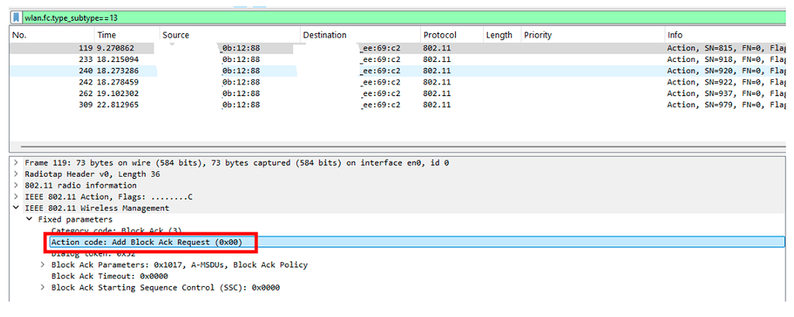The image size is (794, 317).
Task: Sort packets by the Protocol column header
Action: coord(440,36)
